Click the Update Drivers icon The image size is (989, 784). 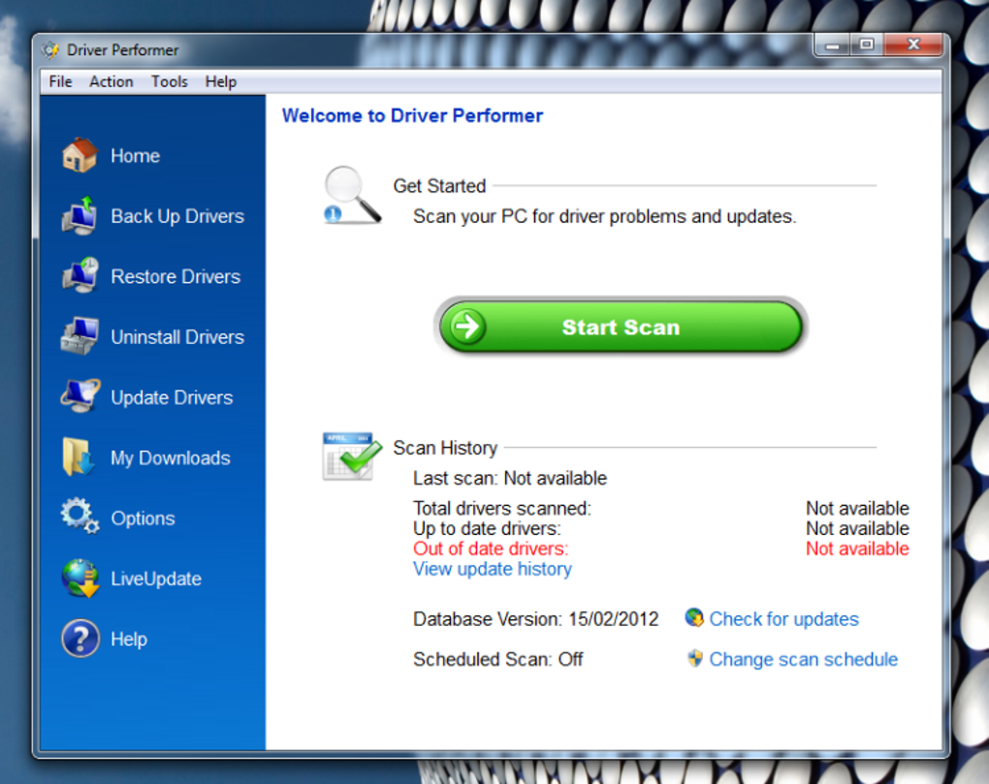pyautogui.click(x=80, y=396)
